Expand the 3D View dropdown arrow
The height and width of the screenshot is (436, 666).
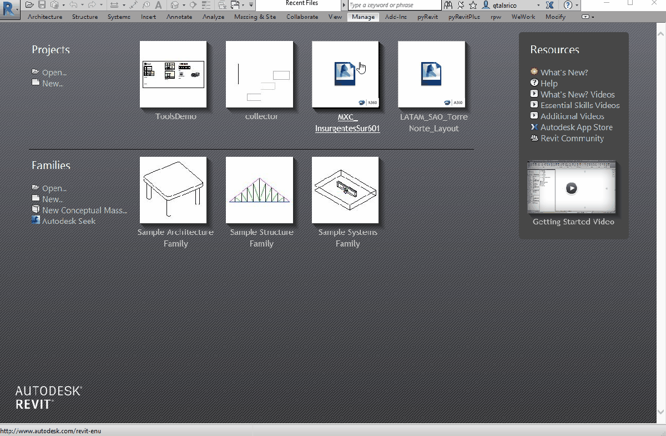point(184,5)
